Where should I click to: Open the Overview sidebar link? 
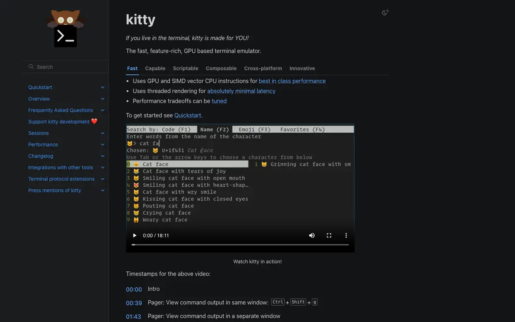point(39,99)
